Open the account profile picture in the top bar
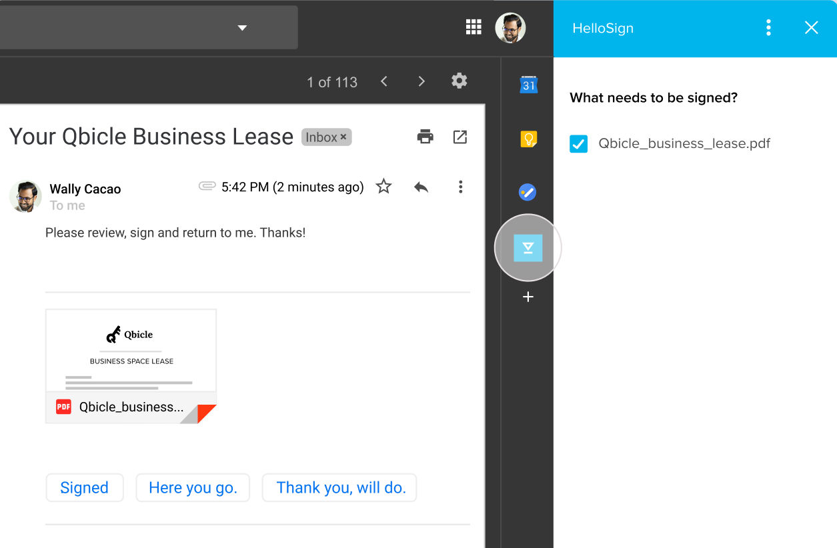 510,27
